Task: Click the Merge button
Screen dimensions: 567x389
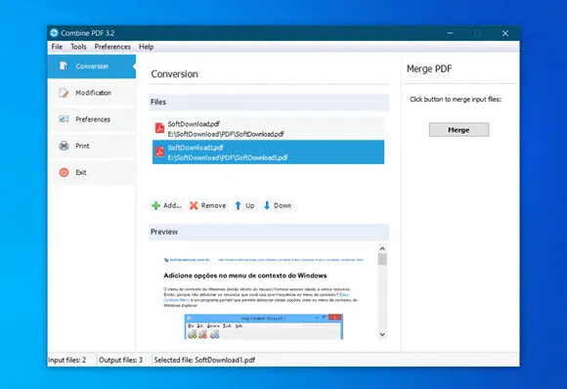Action: pyautogui.click(x=458, y=130)
